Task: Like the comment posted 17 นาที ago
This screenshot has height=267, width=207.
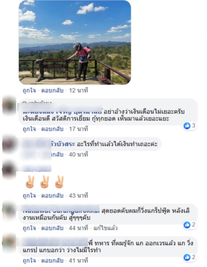Action: [29, 129]
